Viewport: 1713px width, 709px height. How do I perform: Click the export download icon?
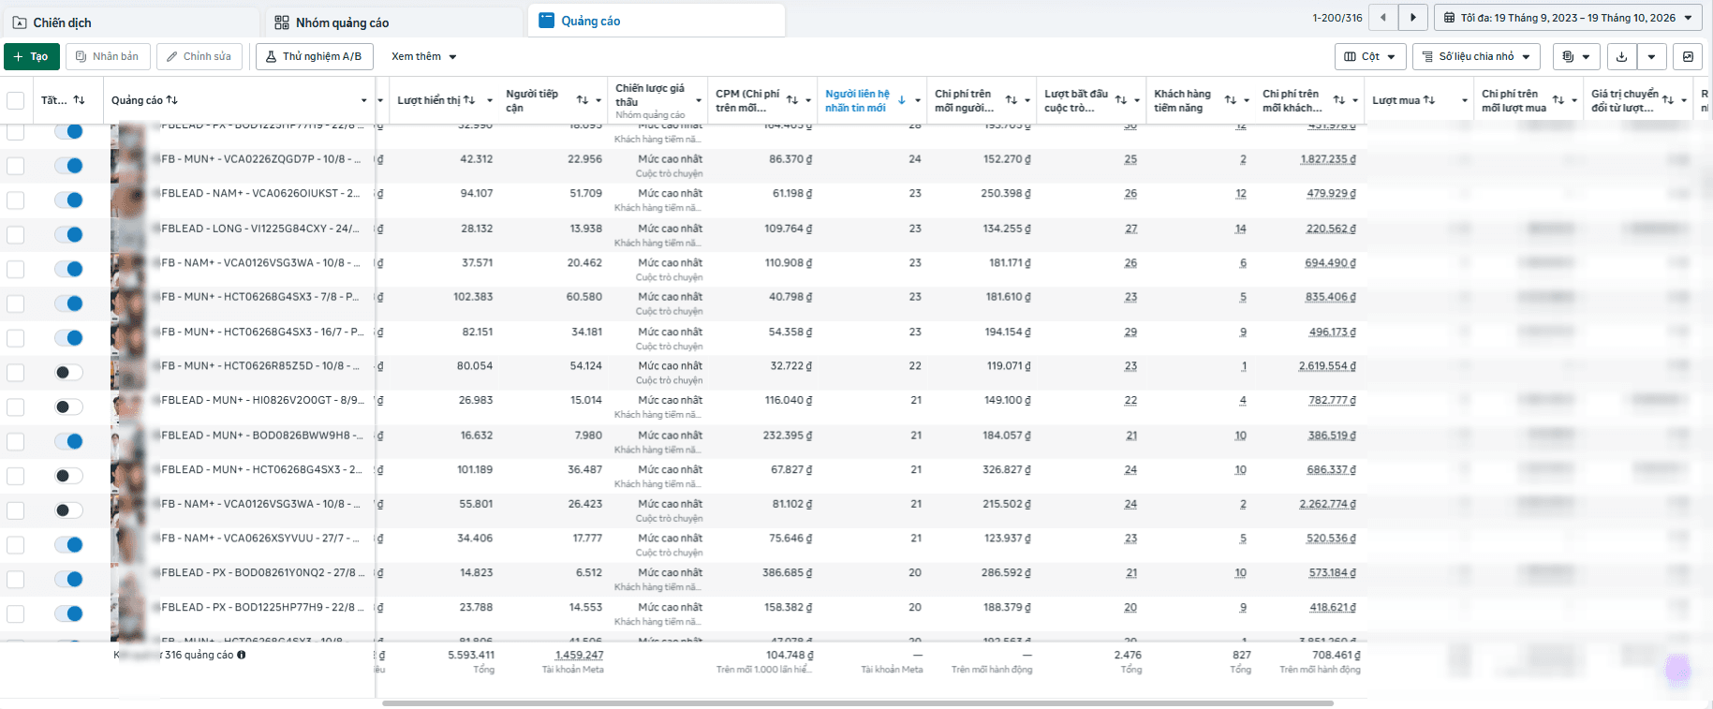(x=1621, y=57)
